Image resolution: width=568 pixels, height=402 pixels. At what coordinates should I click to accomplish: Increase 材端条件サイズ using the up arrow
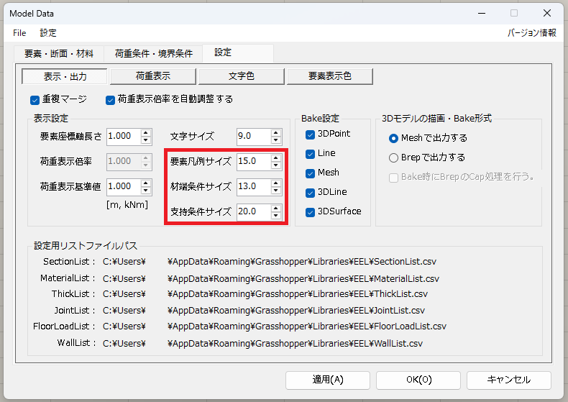click(276, 183)
